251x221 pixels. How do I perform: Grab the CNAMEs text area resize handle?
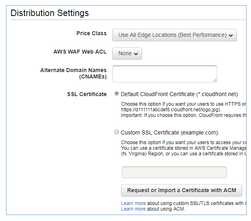215,80
